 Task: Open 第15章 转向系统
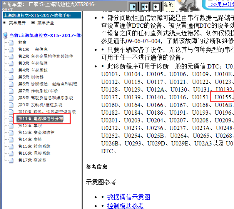point(34,146)
